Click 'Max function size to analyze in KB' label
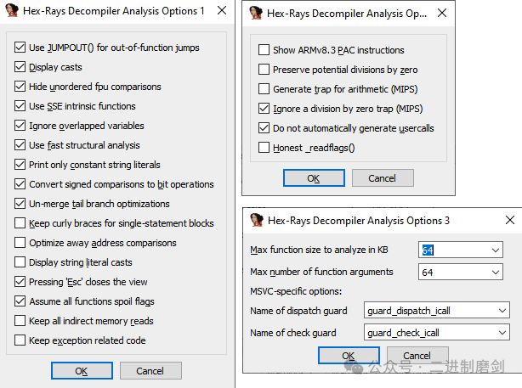Image resolution: width=522 pixels, height=388 pixels. click(x=320, y=250)
